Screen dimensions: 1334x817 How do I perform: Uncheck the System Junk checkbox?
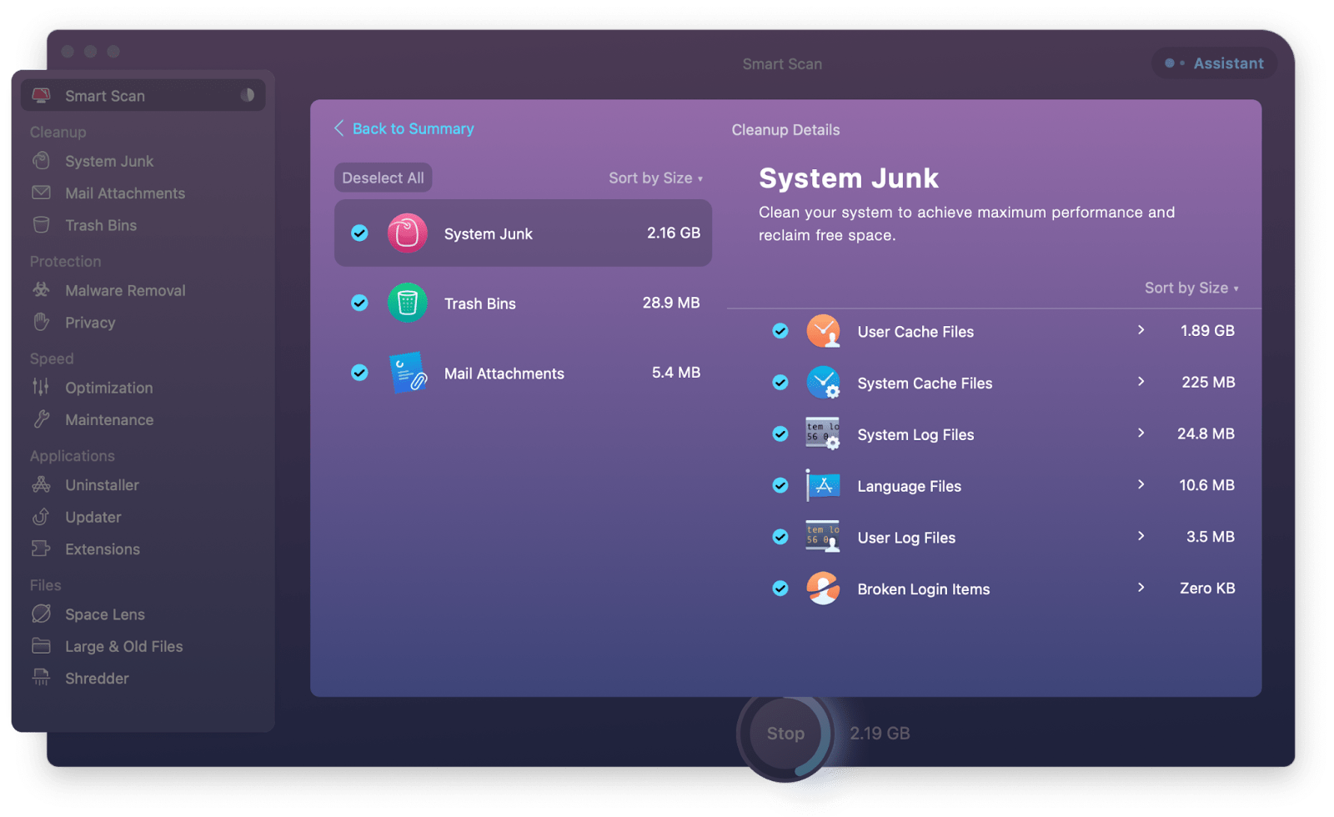coord(359,233)
